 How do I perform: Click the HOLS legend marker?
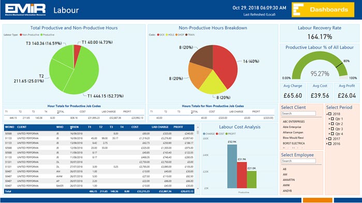(x=167, y=35)
